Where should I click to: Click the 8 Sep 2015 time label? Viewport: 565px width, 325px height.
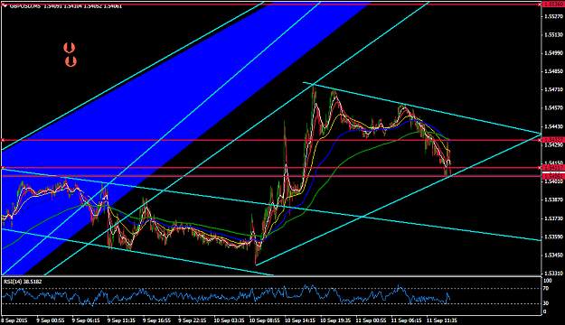point(14,320)
